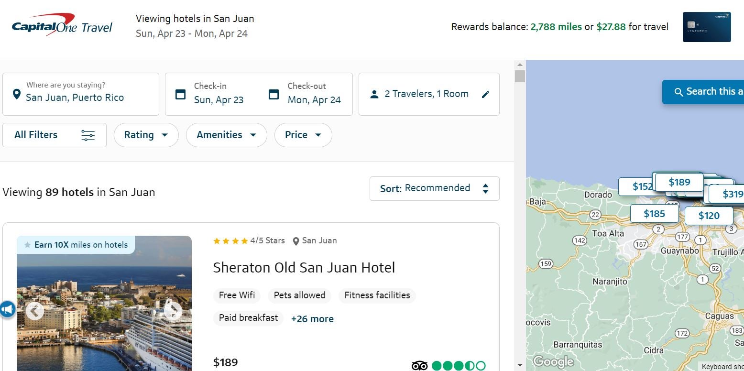Select the $120 map price marker
This screenshot has width=744, height=371.
point(708,216)
